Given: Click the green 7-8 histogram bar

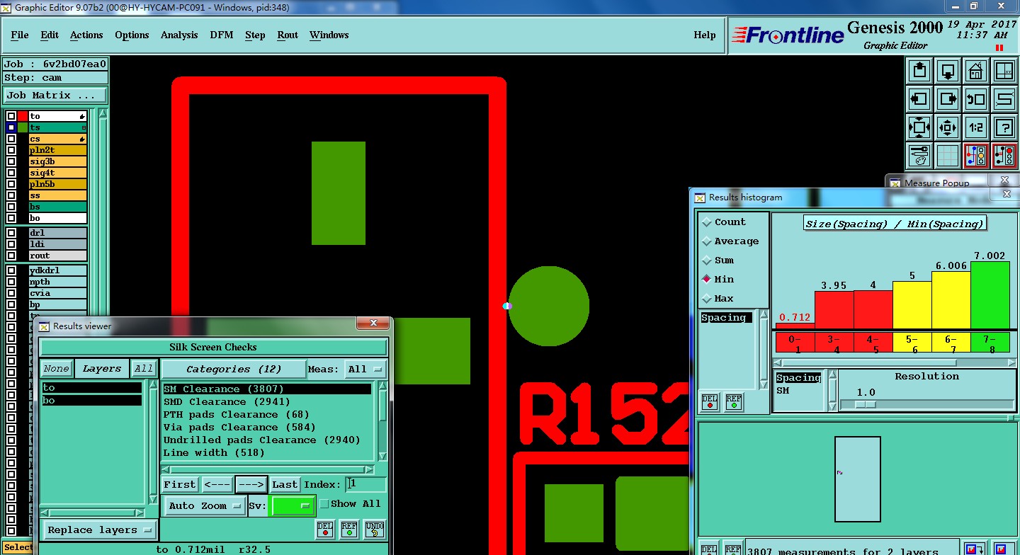Looking at the screenshot, I should click(x=990, y=295).
